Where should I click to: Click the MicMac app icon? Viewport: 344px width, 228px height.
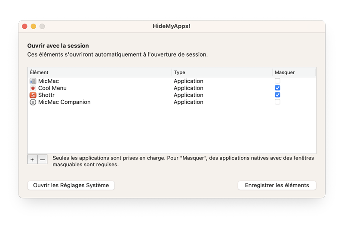[x=33, y=81]
